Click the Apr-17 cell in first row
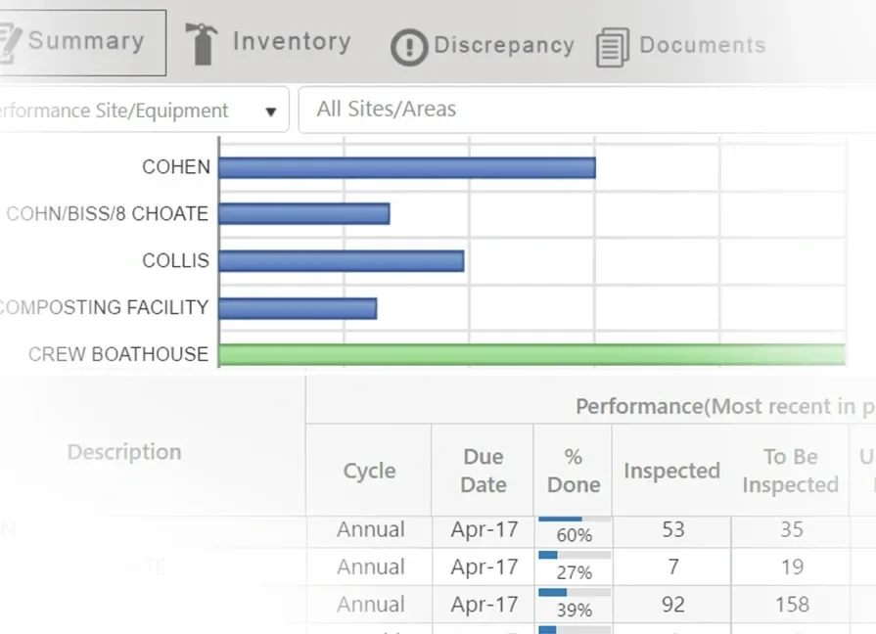The height and width of the screenshot is (634, 876). click(x=483, y=529)
